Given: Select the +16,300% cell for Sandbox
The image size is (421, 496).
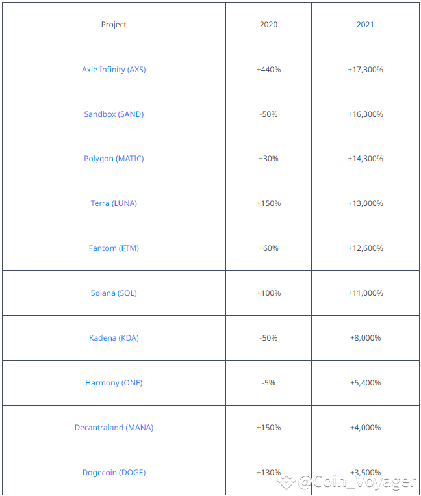Looking at the screenshot, I should [x=365, y=114].
